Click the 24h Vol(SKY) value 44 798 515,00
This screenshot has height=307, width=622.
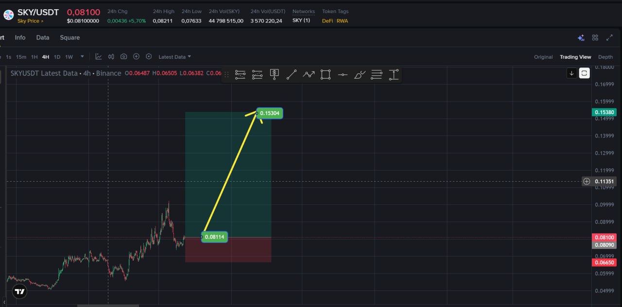point(226,21)
